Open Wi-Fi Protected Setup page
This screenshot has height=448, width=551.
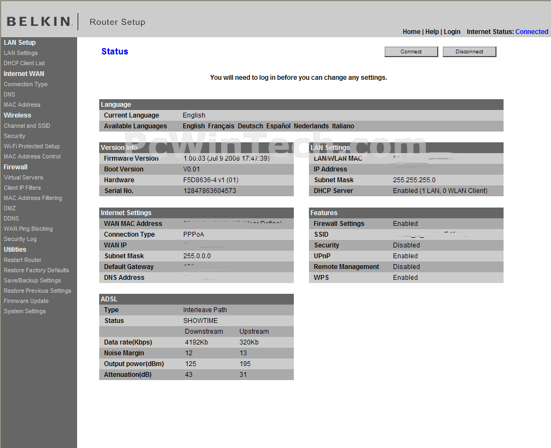(32, 146)
